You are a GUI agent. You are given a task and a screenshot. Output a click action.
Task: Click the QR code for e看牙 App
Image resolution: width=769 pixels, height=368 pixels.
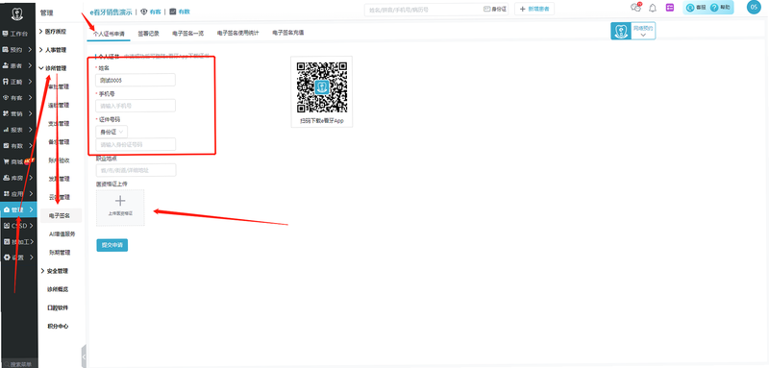[x=322, y=86]
